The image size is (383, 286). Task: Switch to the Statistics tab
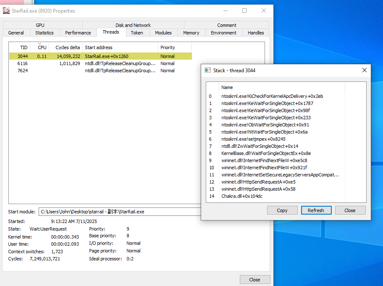[x=44, y=33]
